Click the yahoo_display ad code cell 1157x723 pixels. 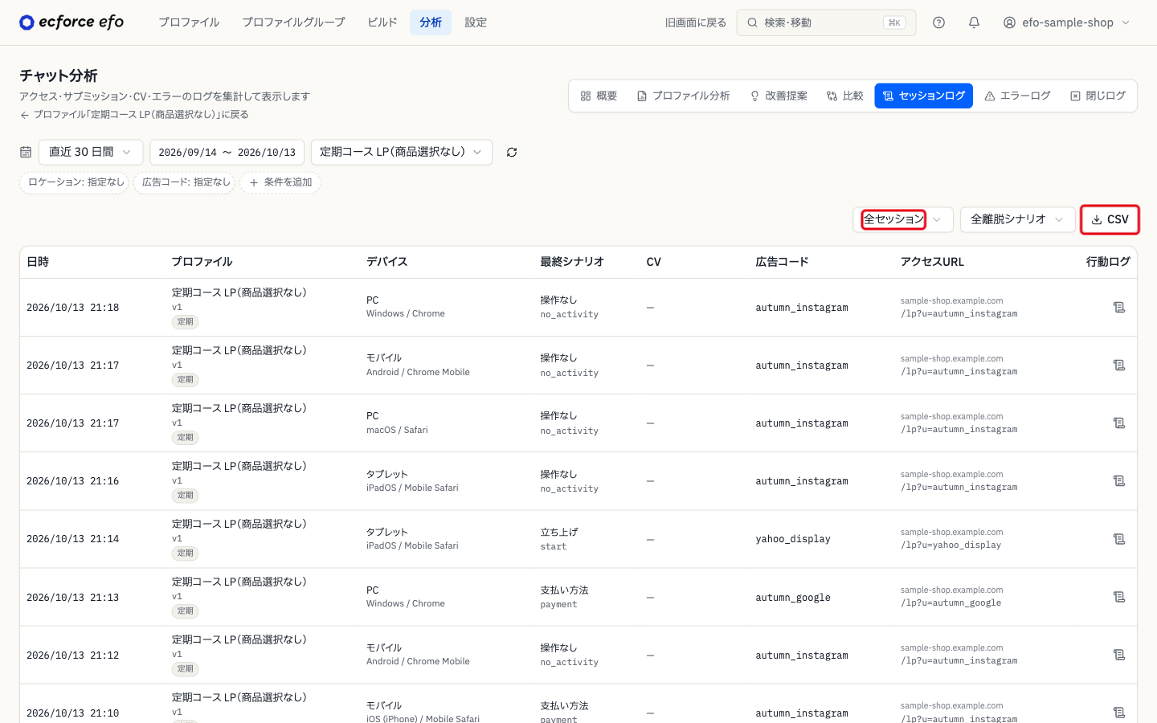pyautogui.click(x=793, y=539)
